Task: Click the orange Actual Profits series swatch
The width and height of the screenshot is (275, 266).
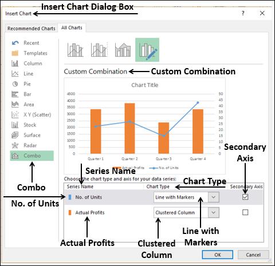Action: click(x=70, y=212)
